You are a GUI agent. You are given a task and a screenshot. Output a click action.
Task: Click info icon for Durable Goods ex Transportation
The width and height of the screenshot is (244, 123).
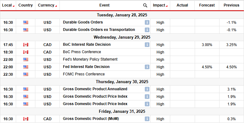147,30
